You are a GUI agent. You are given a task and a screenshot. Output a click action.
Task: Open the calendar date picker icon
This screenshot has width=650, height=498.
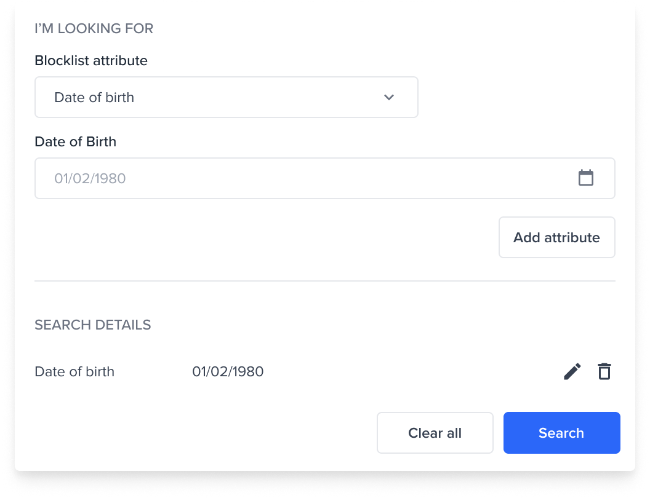click(586, 178)
